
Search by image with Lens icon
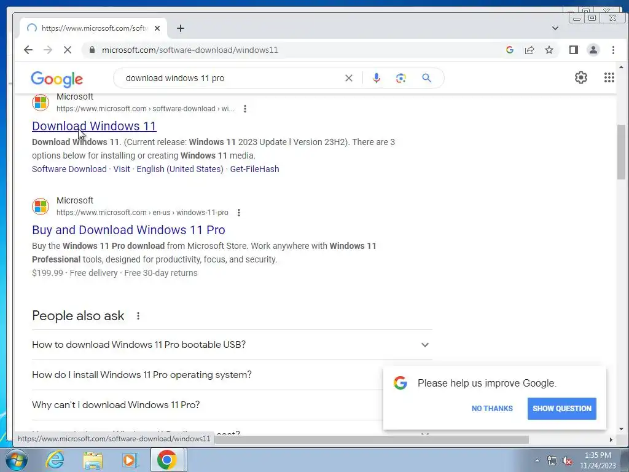[400, 78]
